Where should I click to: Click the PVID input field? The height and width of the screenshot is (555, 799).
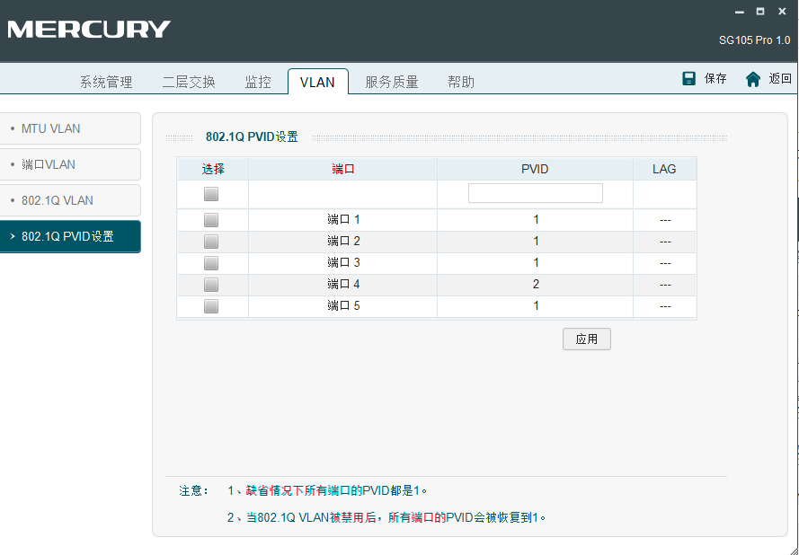535,193
